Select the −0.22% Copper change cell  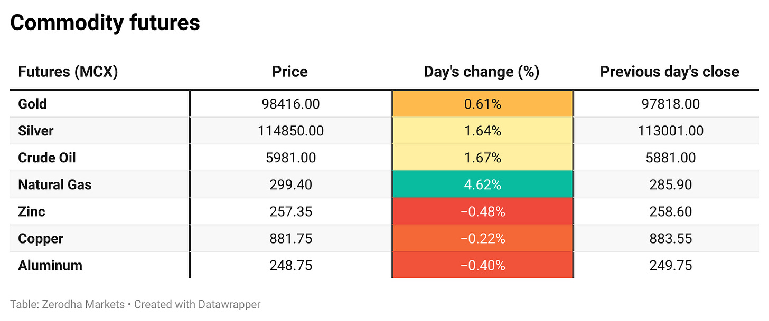pyautogui.click(x=482, y=238)
